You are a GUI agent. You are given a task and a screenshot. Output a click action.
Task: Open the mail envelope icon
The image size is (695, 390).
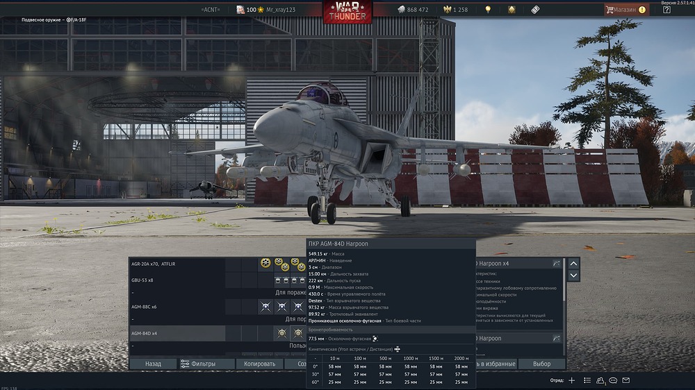[x=626, y=380]
